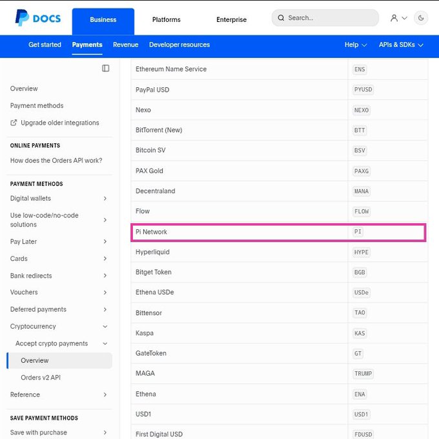The width and height of the screenshot is (439, 439).
Task: Click the NEXO ticker code
Action: [361, 110]
